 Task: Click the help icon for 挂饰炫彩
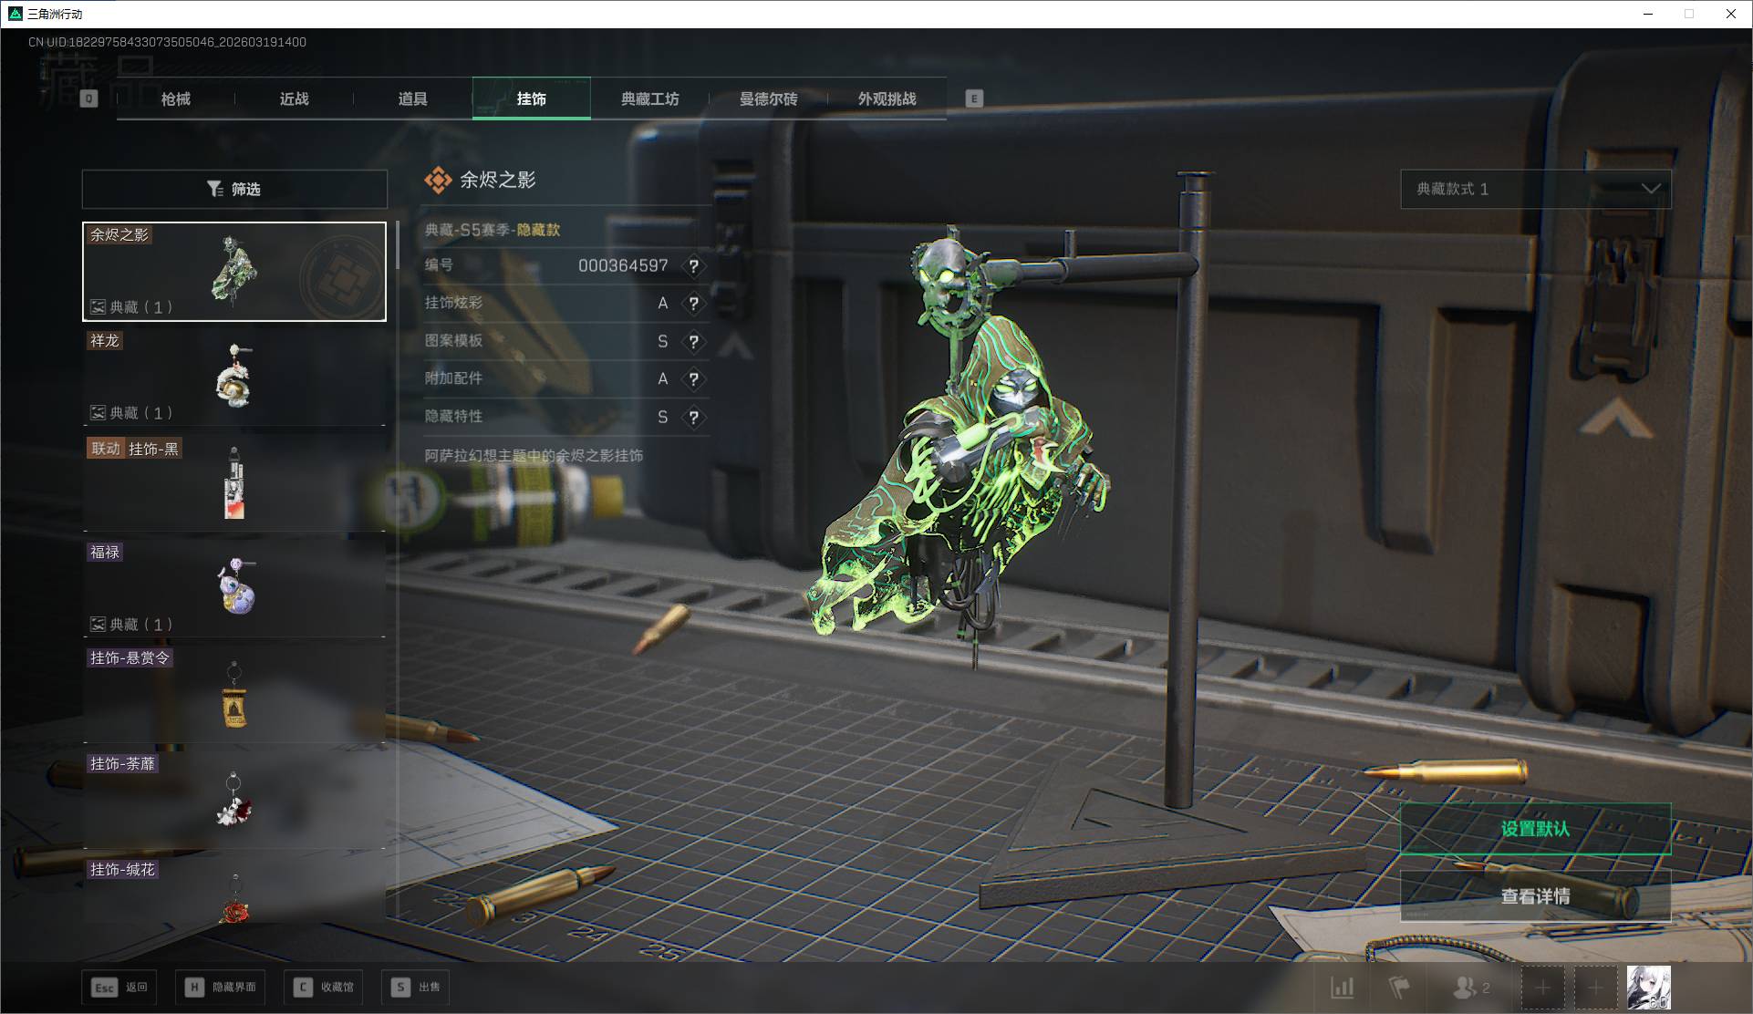tap(694, 304)
